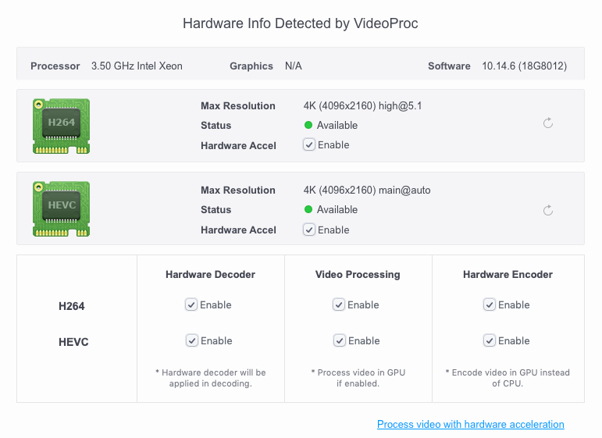Toggle HEVC Hardware Encoder Enable checkbox
602x438 pixels.
coord(490,340)
